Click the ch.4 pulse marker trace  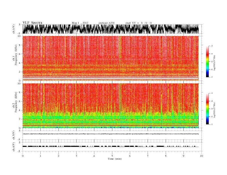tap(111, 146)
